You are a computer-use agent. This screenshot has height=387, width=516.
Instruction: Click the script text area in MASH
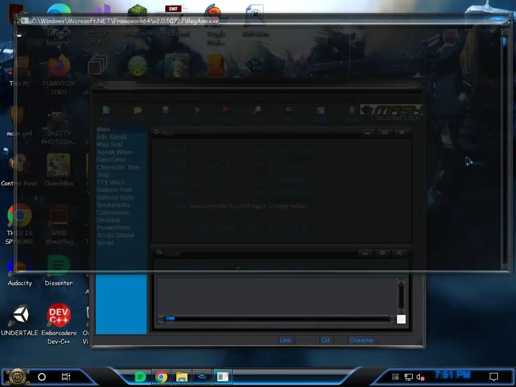click(x=277, y=296)
